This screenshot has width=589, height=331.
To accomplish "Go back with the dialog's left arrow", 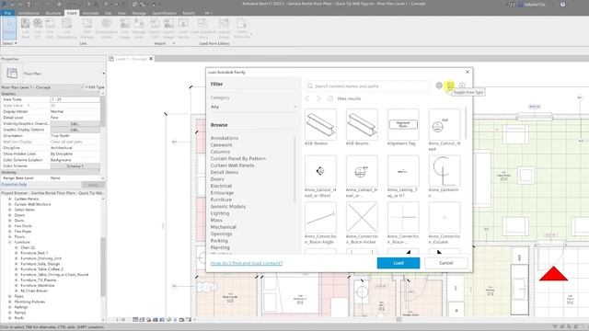I will pos(307,98).
